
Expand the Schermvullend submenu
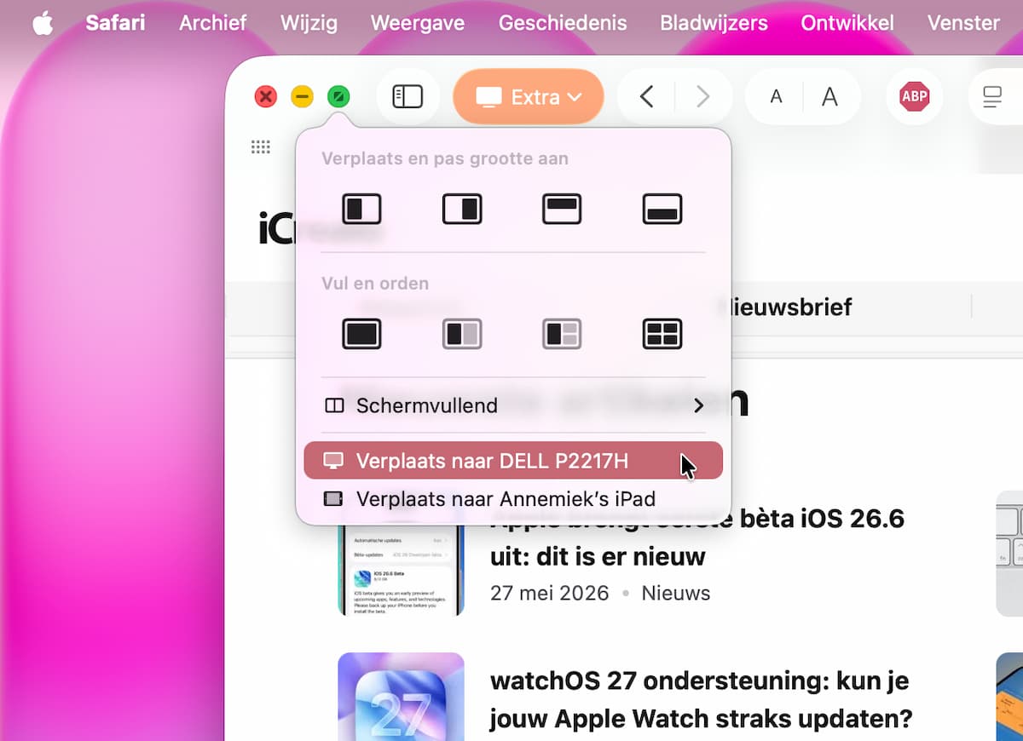pyautogui.click(x=513, y=405)
